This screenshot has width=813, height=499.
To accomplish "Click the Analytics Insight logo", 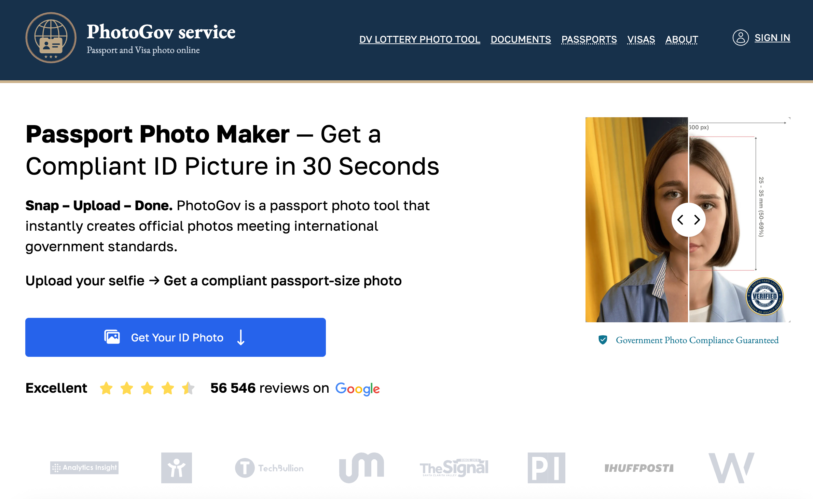I will pyautogui.click(x=84, y=467).
